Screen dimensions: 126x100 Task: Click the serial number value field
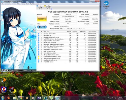click(x=68, y=17)
